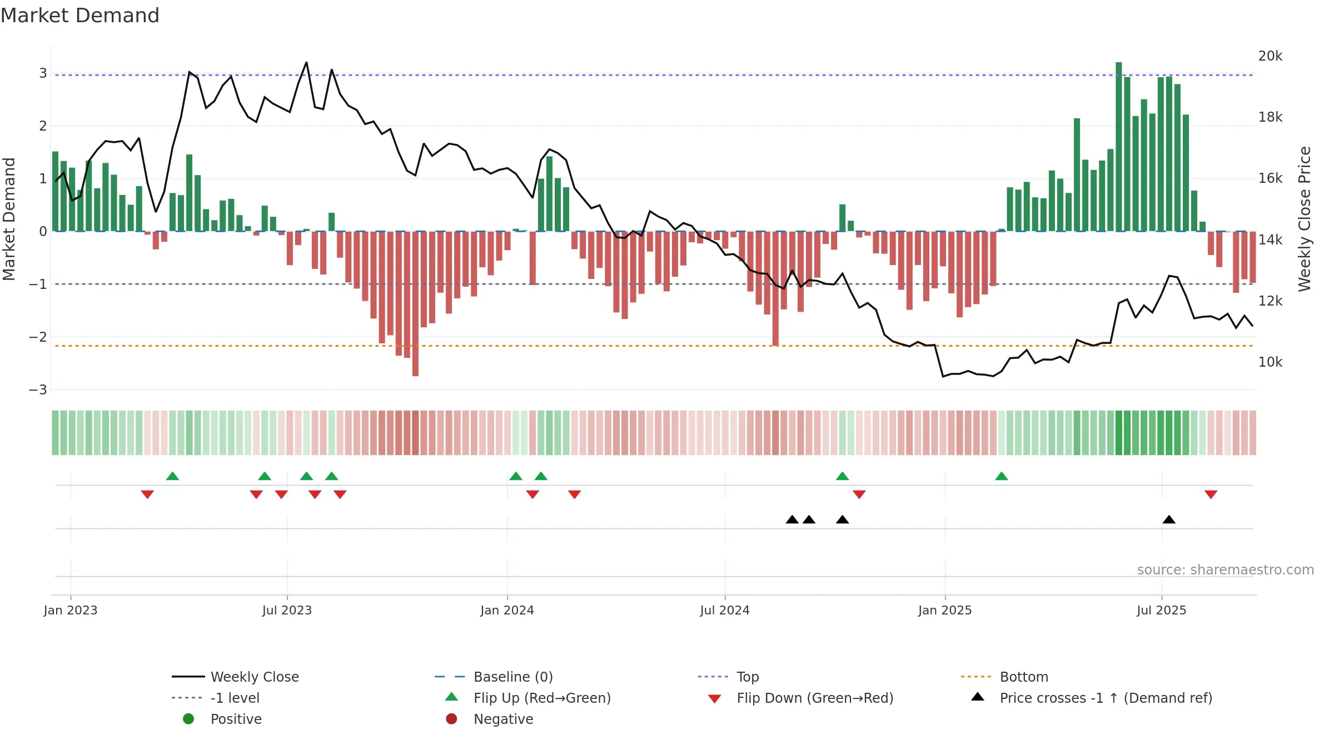
Task: Click the '20k' right axis tick
Action: (1271, 56)
